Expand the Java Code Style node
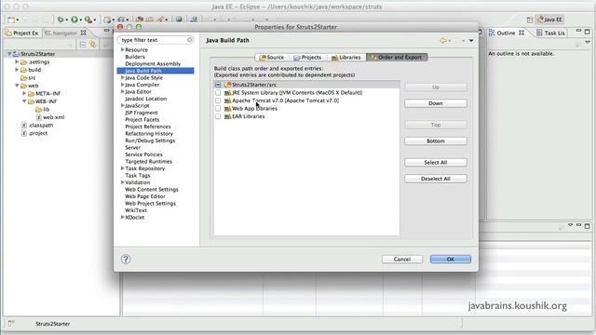The image size is (596, 335). click(x=122, y=77)
